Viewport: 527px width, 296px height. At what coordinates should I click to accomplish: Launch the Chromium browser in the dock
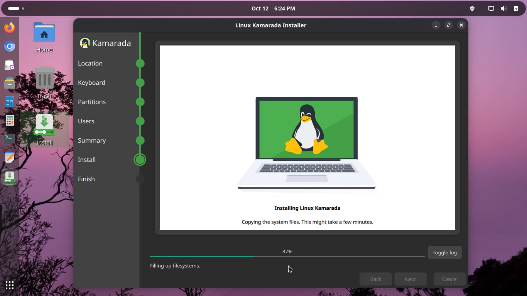click(x=10, y=47)
